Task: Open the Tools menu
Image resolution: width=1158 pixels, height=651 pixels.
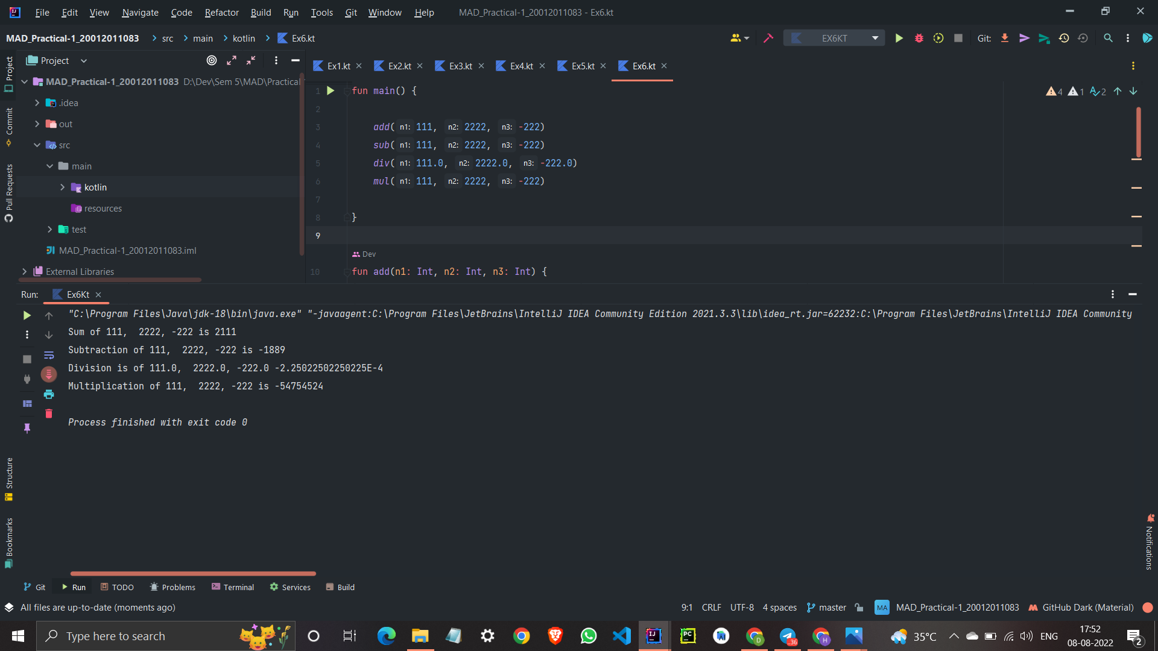Action: [321, 12]
